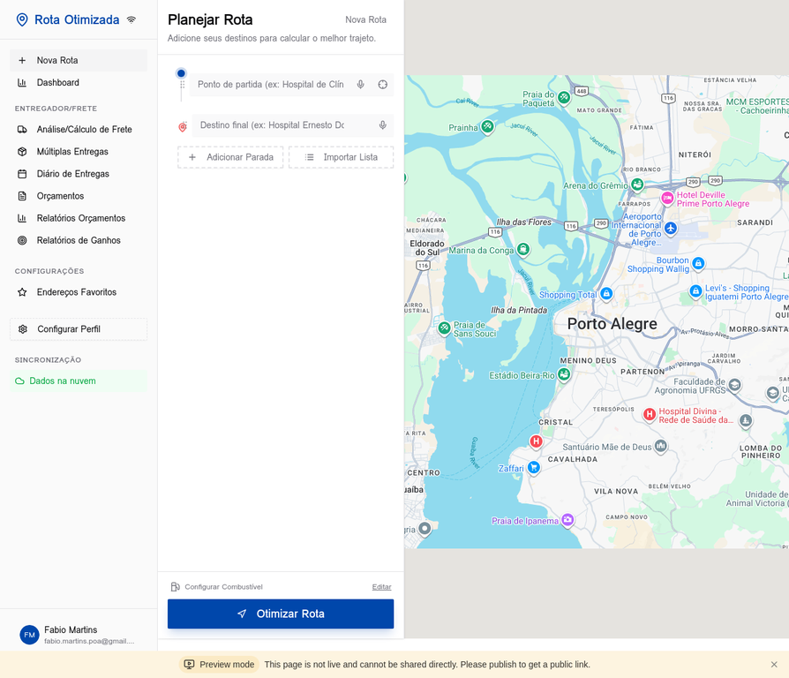Click the Ponto de partida input field

269,85
